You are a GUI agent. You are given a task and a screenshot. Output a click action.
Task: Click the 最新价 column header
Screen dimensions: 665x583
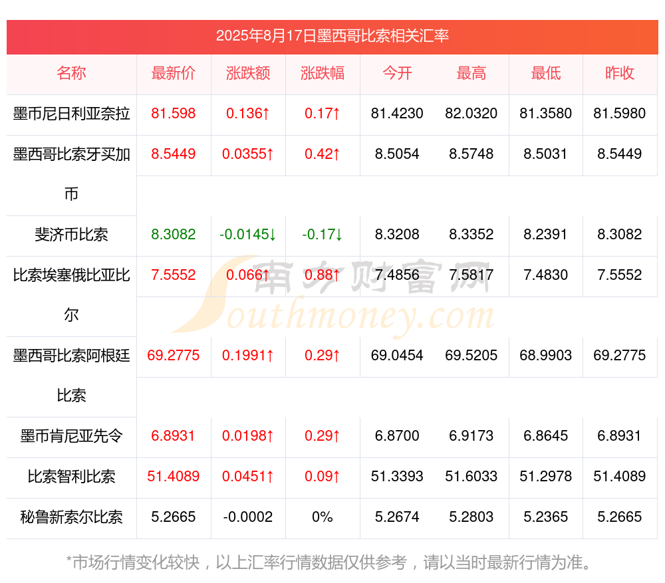(x=173, y=73)
